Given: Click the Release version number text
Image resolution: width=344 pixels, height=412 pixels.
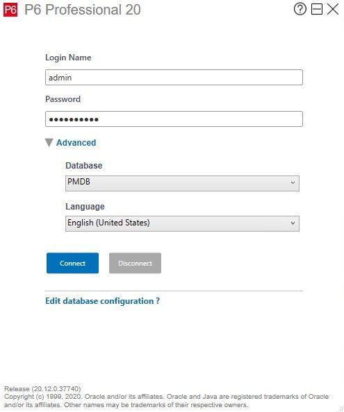Looking at the screenshot, I should [42, 389].
